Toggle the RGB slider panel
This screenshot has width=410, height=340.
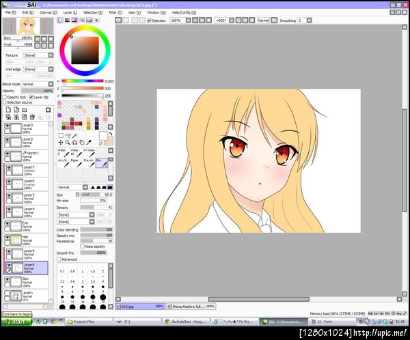pyautogui.click(x=68, y=20)
